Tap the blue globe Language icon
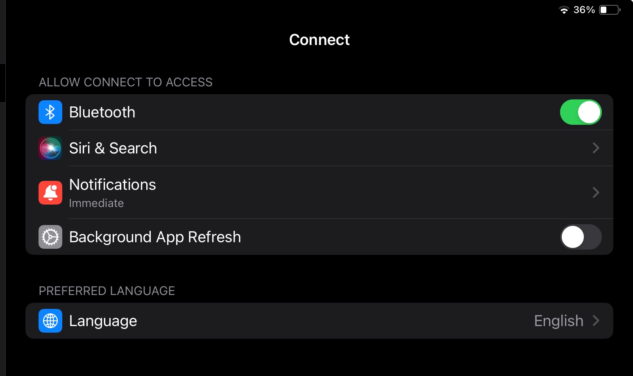The height and width of the screenshot is (376, 633). 50,321
